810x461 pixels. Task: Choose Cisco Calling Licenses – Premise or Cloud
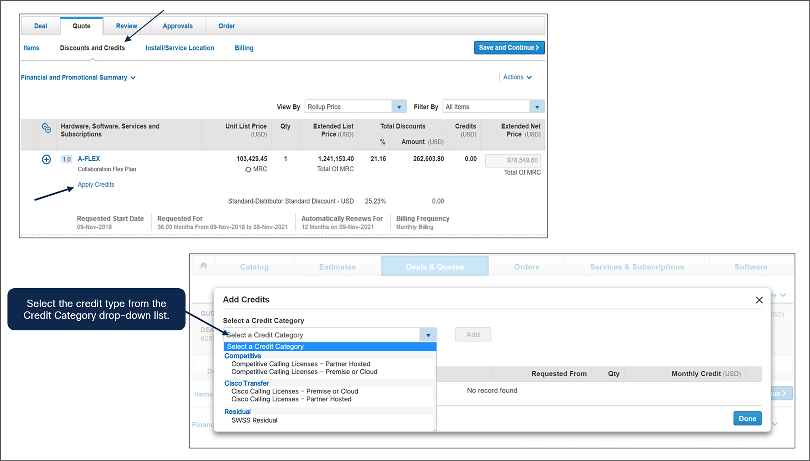pos(295,391)
